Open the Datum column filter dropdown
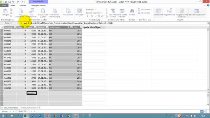 tap(47, 27)
